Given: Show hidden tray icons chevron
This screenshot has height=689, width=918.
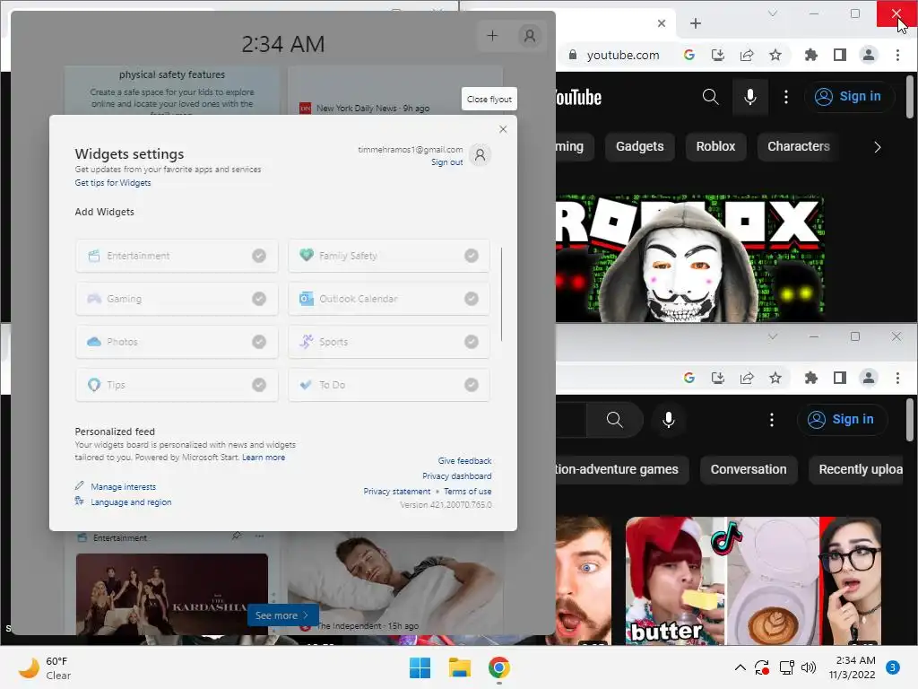Looking at the screenshot, I should 740,667.
